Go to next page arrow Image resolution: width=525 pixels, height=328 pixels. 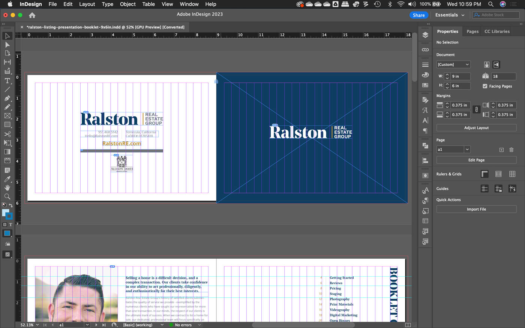point(96,325)
